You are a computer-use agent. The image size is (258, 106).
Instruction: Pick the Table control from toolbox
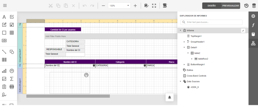[x=12, y=33]
